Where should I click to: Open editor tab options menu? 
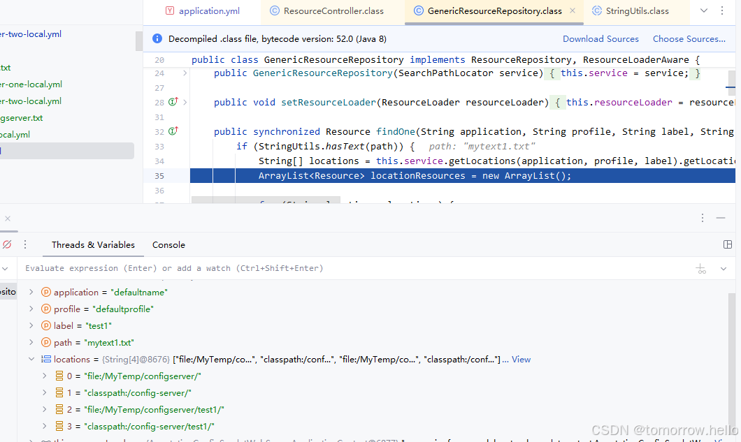(722, 10)
